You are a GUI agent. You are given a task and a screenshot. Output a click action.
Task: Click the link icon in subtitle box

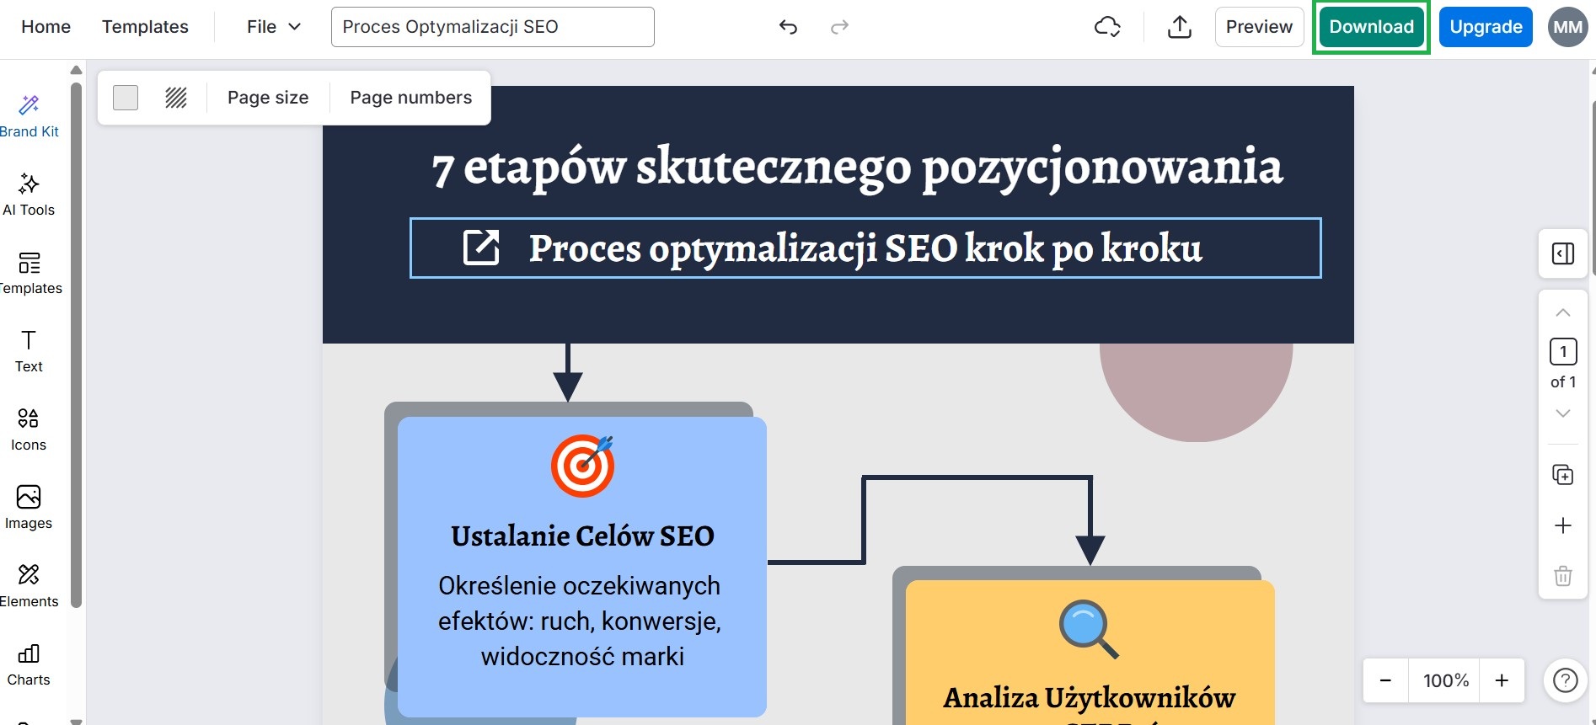pyautogui.click(x=481, y=248)
